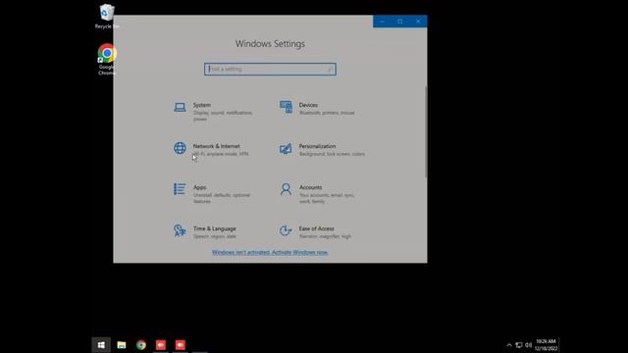Click the Network & Internet globe icon

coord(180,148)
